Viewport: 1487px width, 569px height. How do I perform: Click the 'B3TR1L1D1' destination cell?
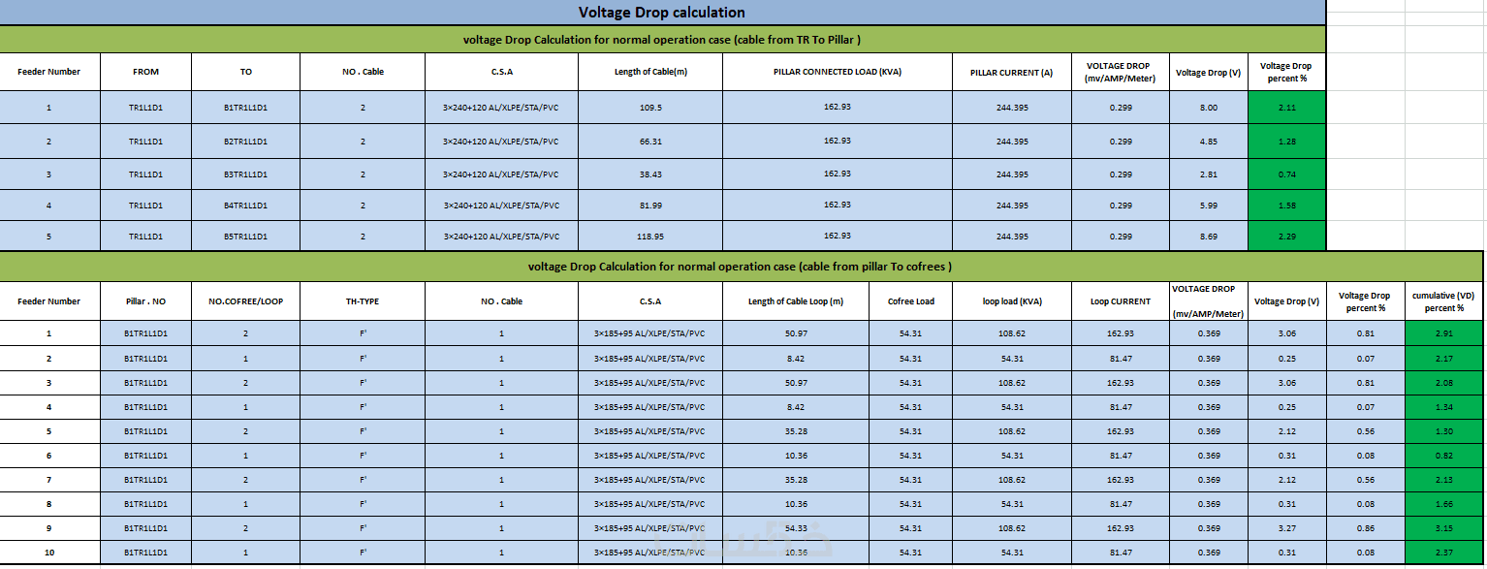pyautogui.click(x=245, y=174)
